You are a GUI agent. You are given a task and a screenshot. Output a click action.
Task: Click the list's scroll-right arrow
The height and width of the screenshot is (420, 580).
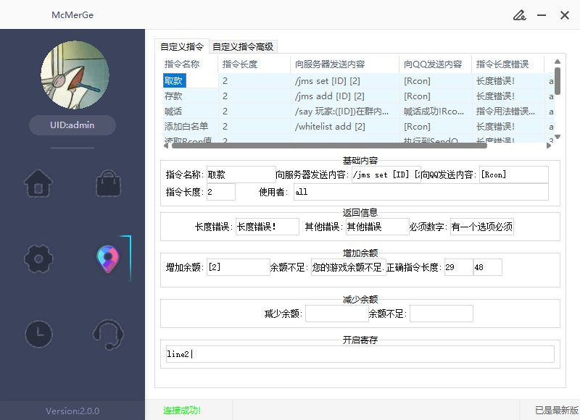point(549,146)
